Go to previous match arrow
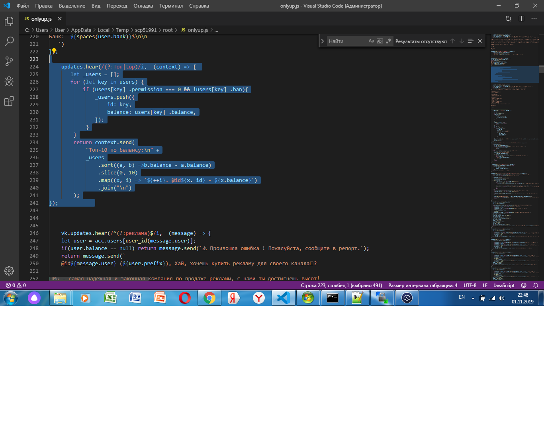This screenshot has height=430, width=544. click(x=452, y=41)
